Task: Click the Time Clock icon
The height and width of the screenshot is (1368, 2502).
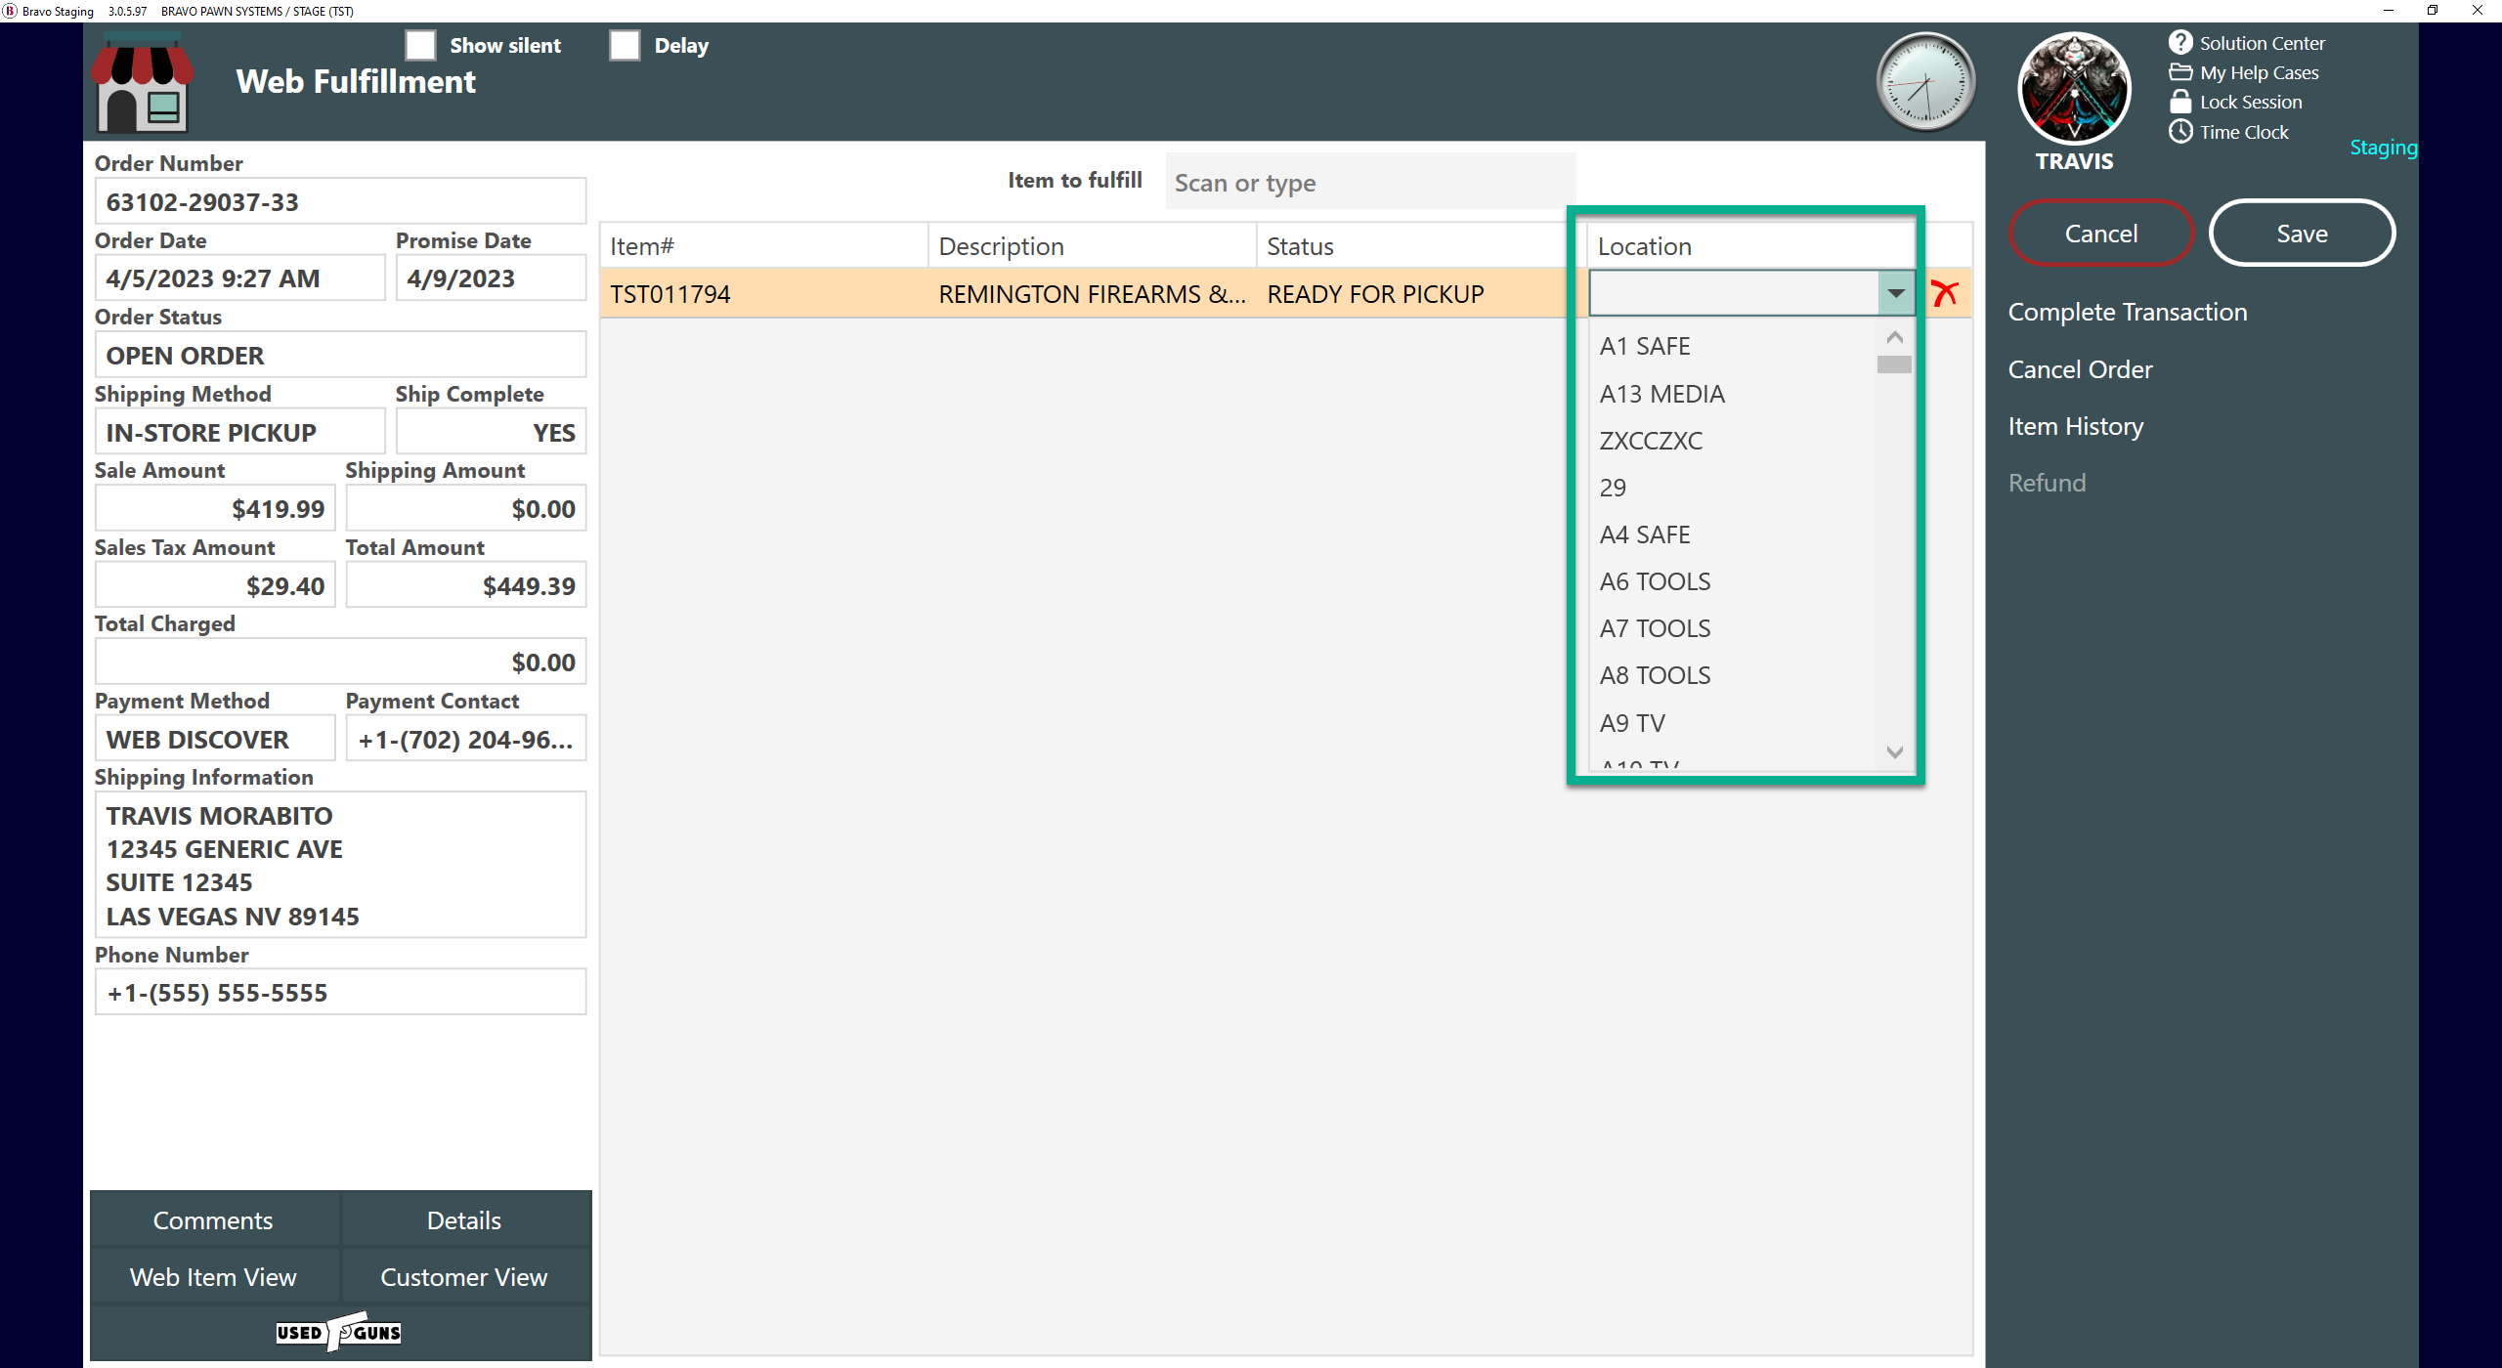Action: (x=2180, y=131)
